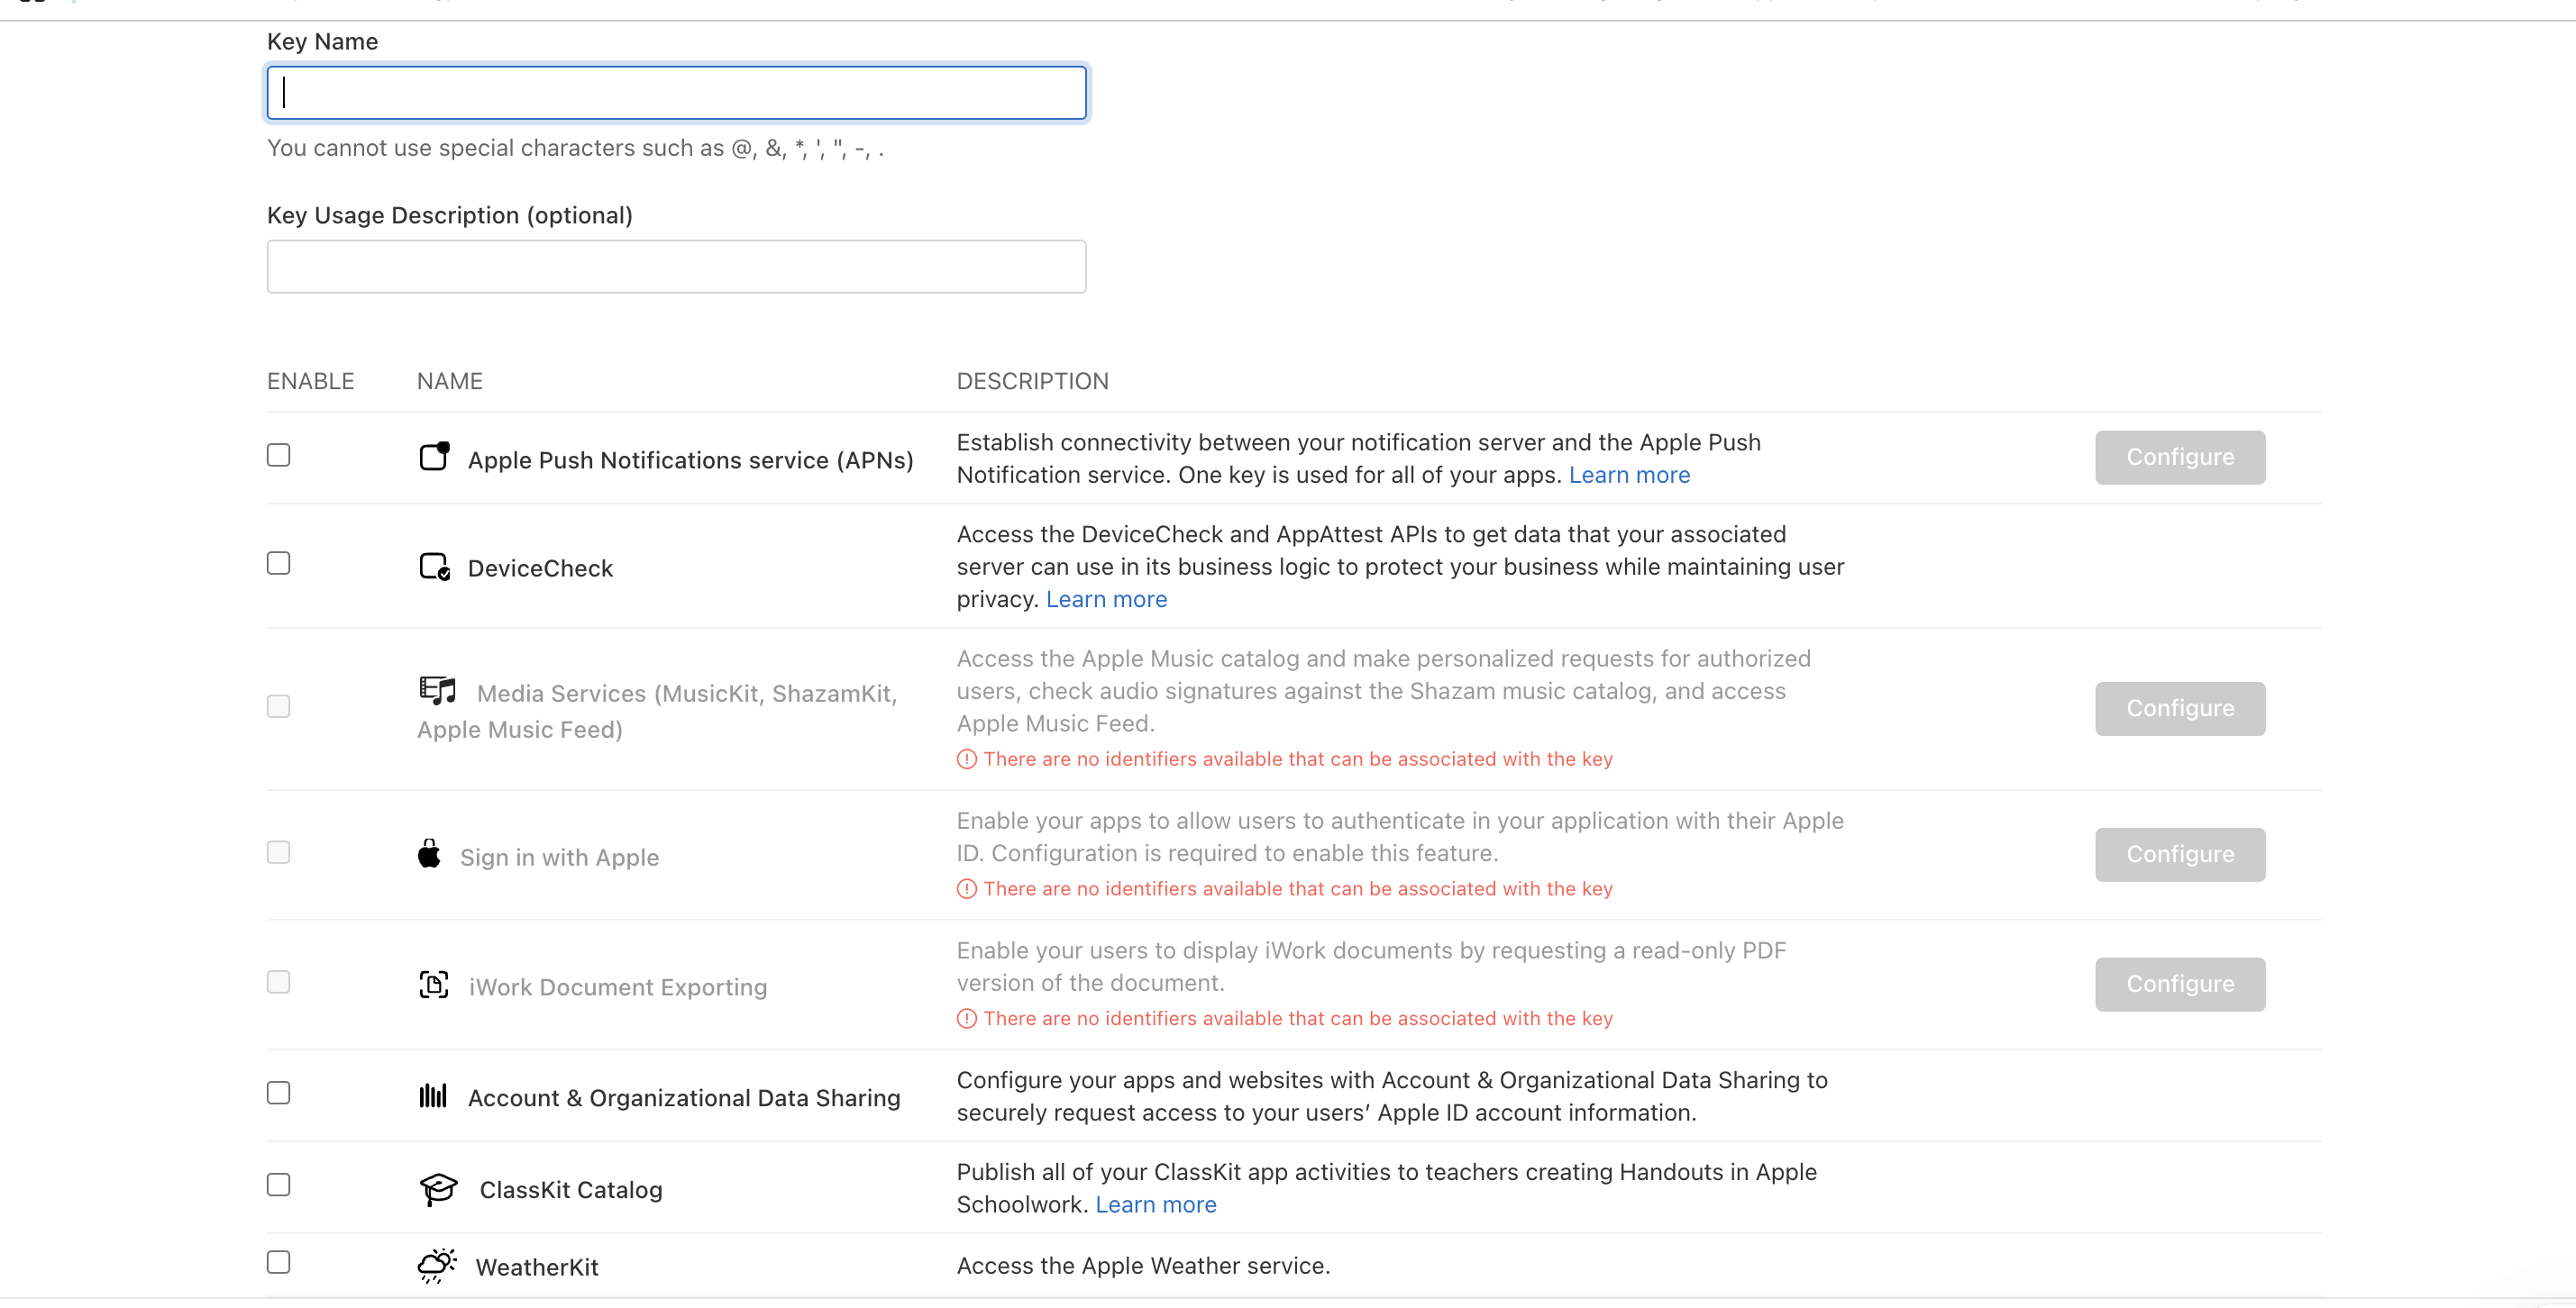Click the special characters hint text
Screen dimensions: 2576x1308
(x=575, y=149)
